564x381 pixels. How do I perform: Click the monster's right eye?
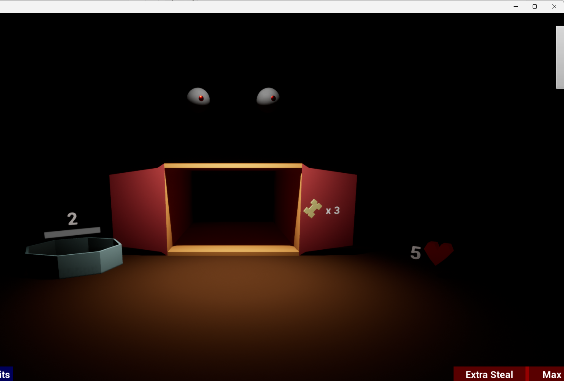268,96
